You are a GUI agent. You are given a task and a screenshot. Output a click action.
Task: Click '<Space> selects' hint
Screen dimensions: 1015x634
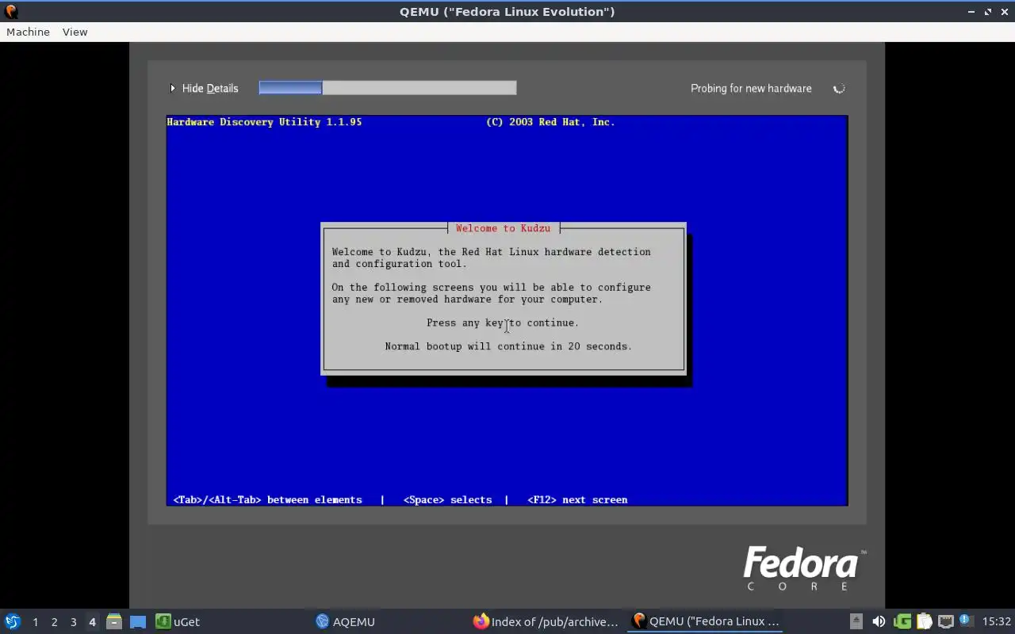pyautogui.click(x=447, y=500)
